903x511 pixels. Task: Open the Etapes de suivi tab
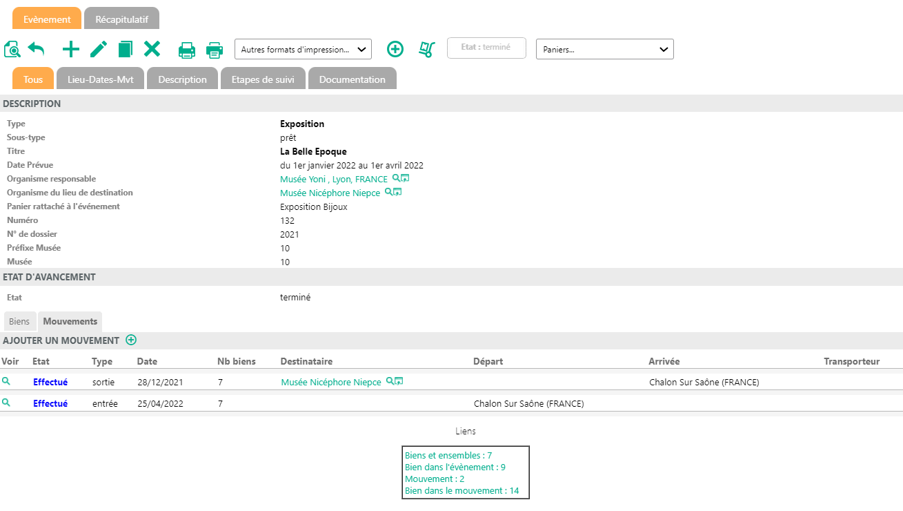[x=263, y=79]
